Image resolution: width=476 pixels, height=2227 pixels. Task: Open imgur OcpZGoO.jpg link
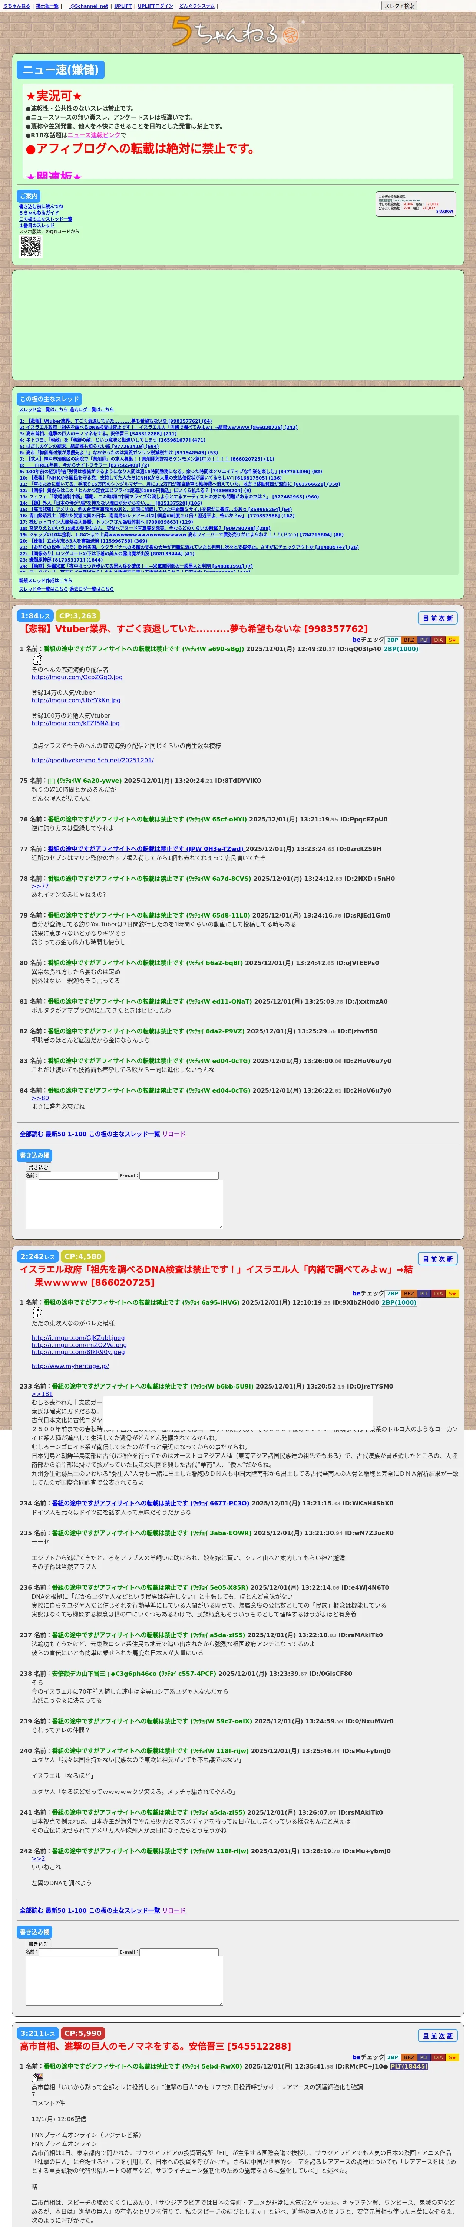click(x=77, y=677)
